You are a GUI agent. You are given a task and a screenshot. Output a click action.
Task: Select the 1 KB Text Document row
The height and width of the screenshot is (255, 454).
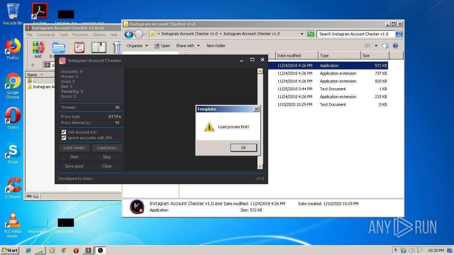click(328, 89)
